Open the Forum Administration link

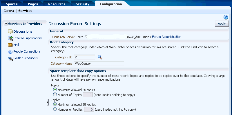tap(166, 37)
